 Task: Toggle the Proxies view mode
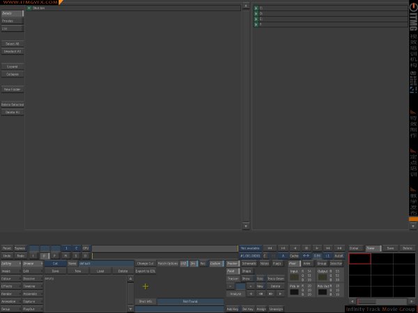pos(13,21)
